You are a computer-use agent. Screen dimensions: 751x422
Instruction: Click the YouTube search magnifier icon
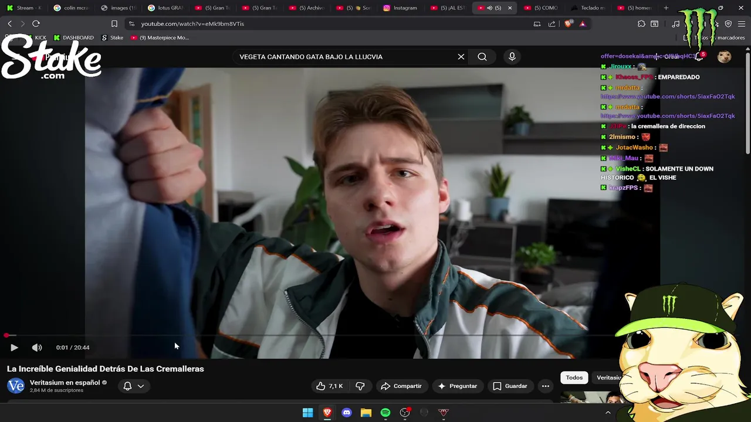(482, 57)
